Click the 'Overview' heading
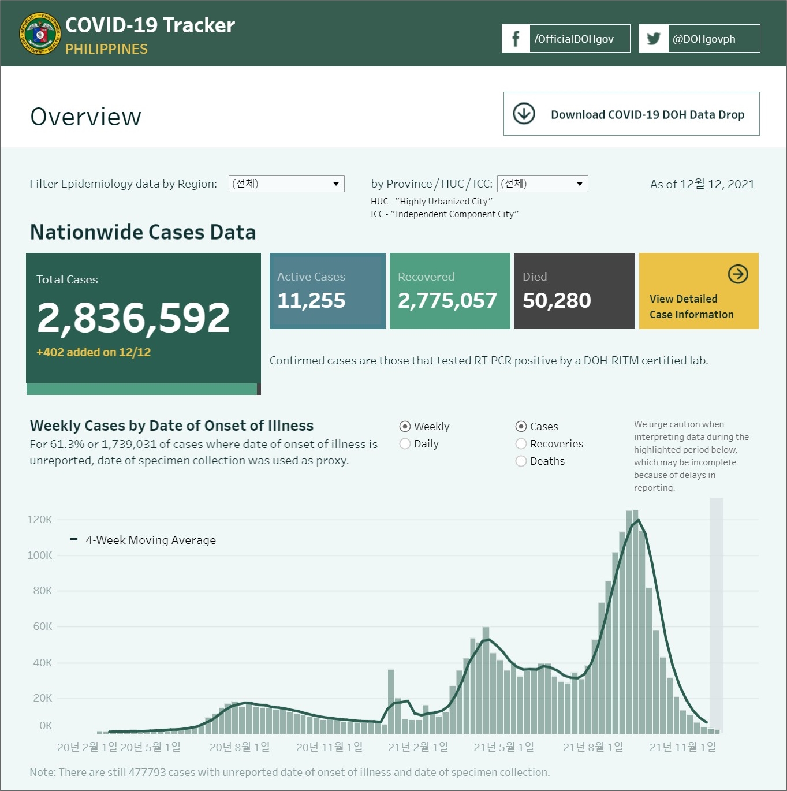This screenshot has width=787, height=791. click(85, 117)
